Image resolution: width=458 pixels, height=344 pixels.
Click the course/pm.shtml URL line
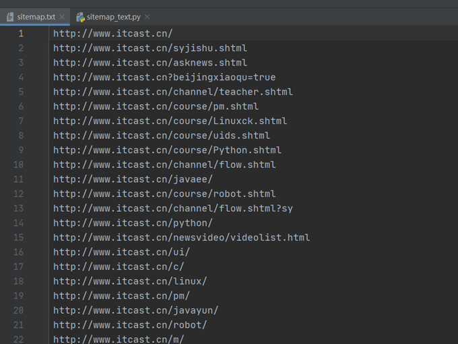[156, 107]
